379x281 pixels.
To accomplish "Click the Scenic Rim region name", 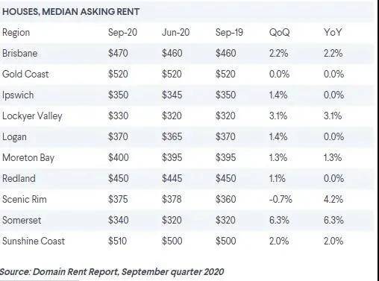I will pyautogui.click(x=25, y=199).
